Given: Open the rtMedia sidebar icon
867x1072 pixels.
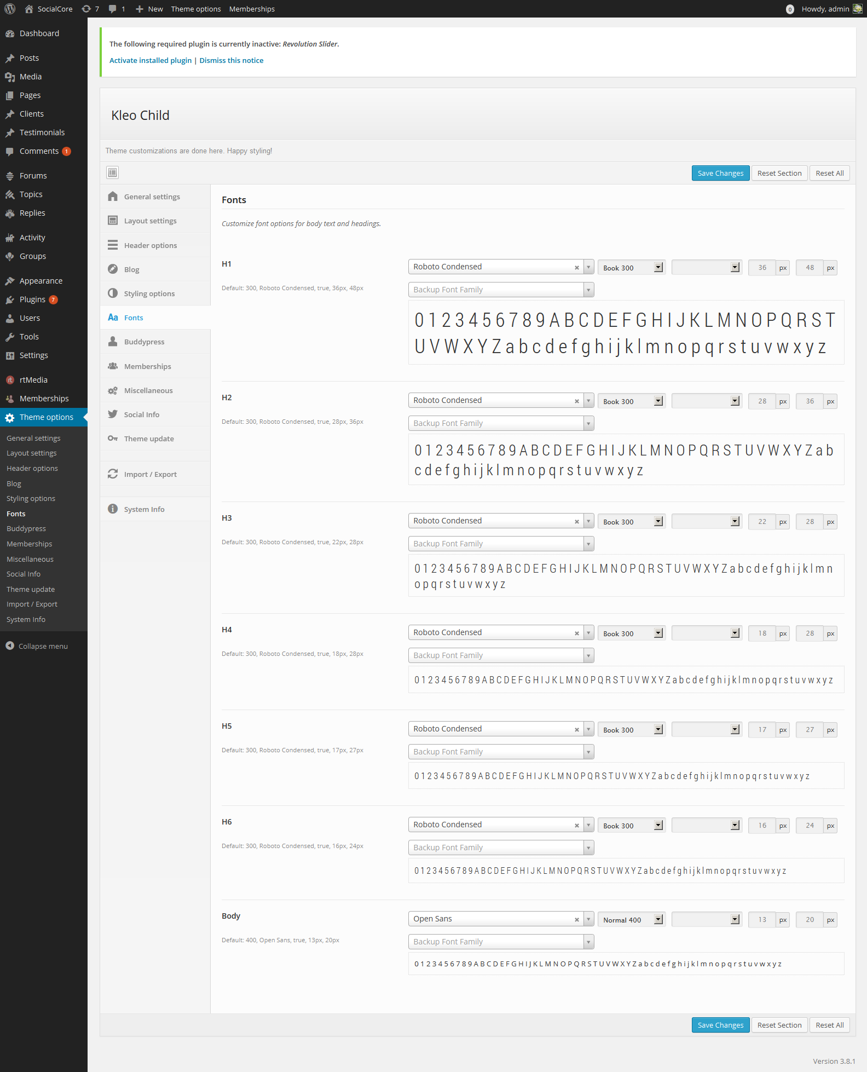Looking at the screenshot, I should [x=10, y=380].
